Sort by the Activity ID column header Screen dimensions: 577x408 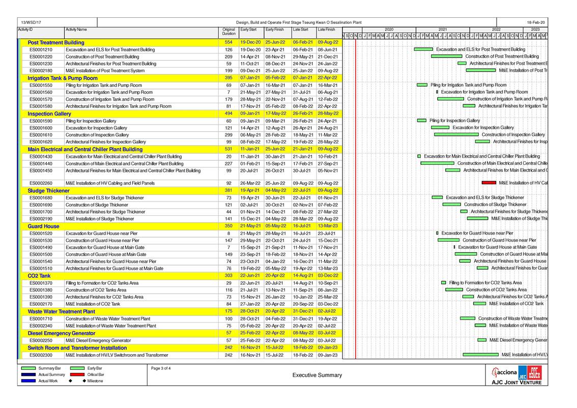[x=25, y=30]
